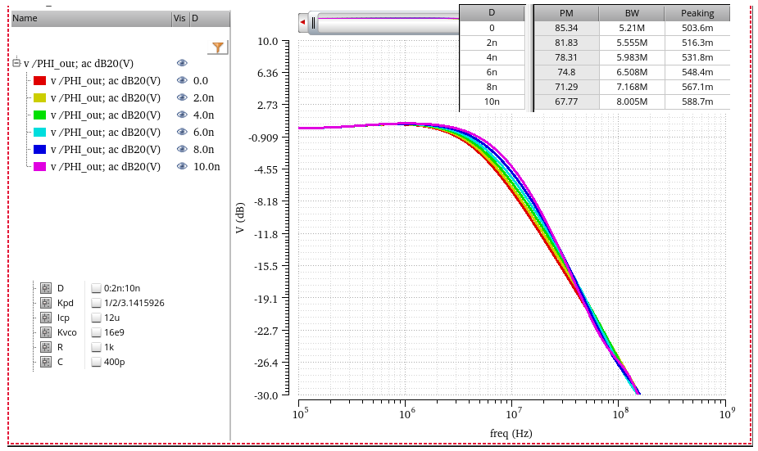
Task: Click the D variable icon
Action: 46,288
